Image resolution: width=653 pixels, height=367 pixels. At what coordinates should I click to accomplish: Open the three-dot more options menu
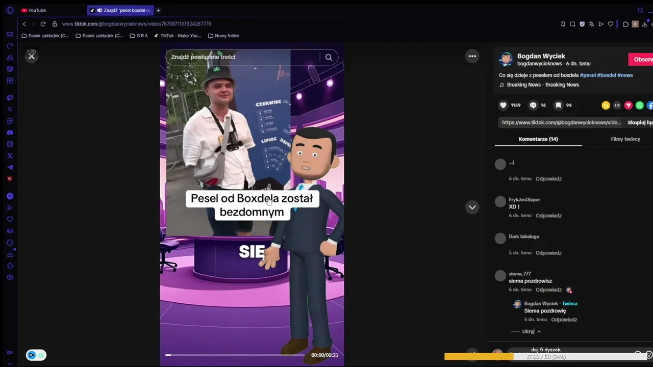472,56
